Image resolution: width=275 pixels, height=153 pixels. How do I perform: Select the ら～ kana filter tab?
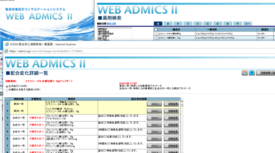pos(248,24)
